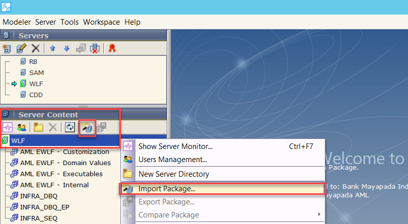Click the RB server icon
The width and height of the screenshot is (408, 224).
pos(23,61)
